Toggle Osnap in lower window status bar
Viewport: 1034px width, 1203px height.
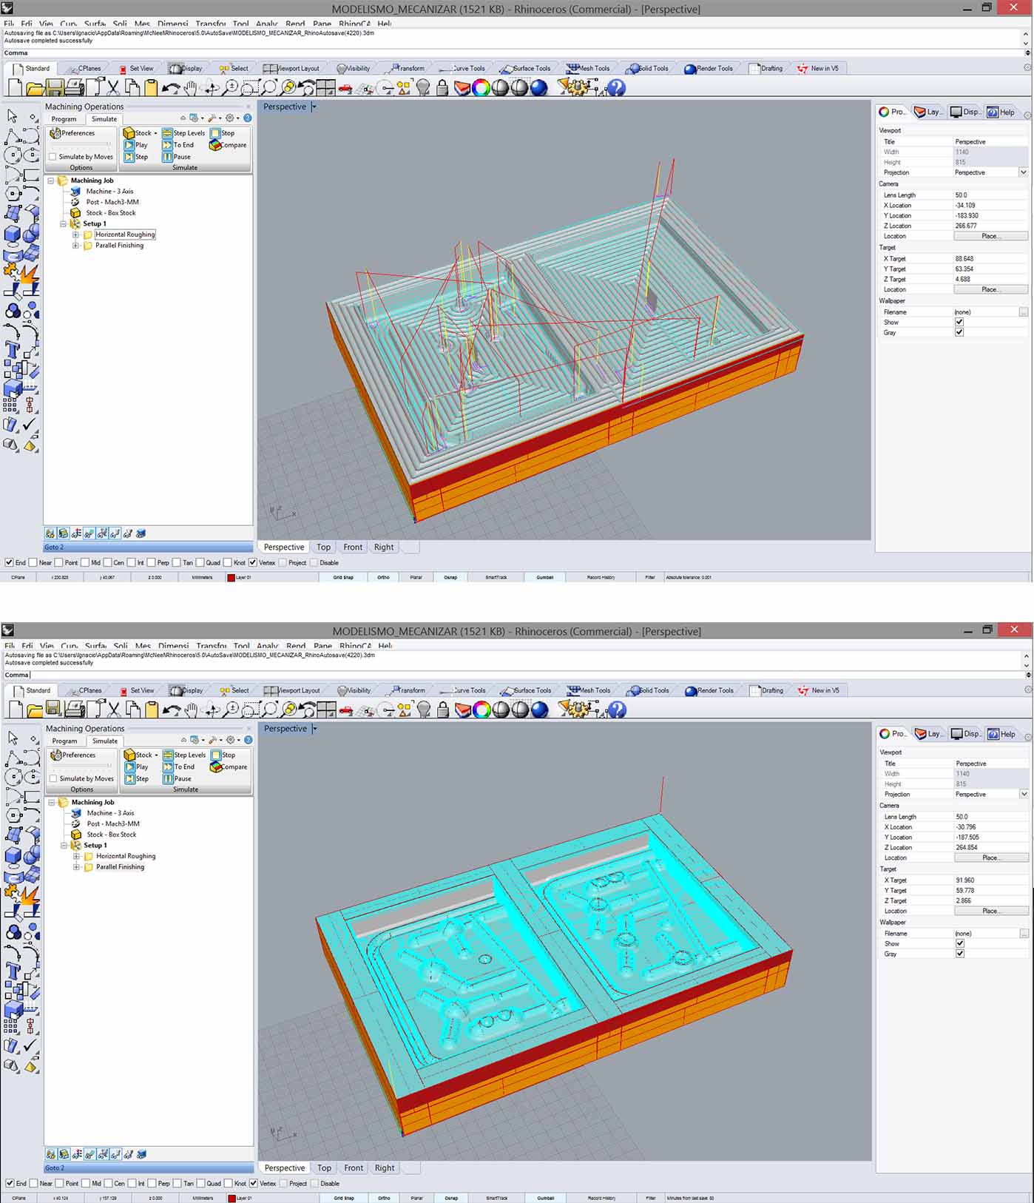[x=451, y=1198]
